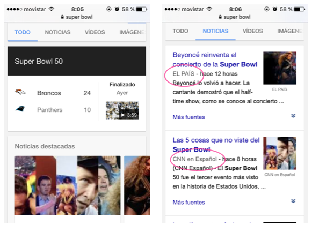Tap the lock icon in right address bar
Viewport: 312px width, 232px height.
pyautogui.click(x=220, y=17)
